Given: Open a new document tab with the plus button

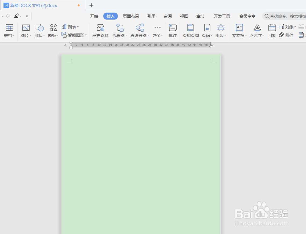Looking at the screenshot, I should click(91, 5).
